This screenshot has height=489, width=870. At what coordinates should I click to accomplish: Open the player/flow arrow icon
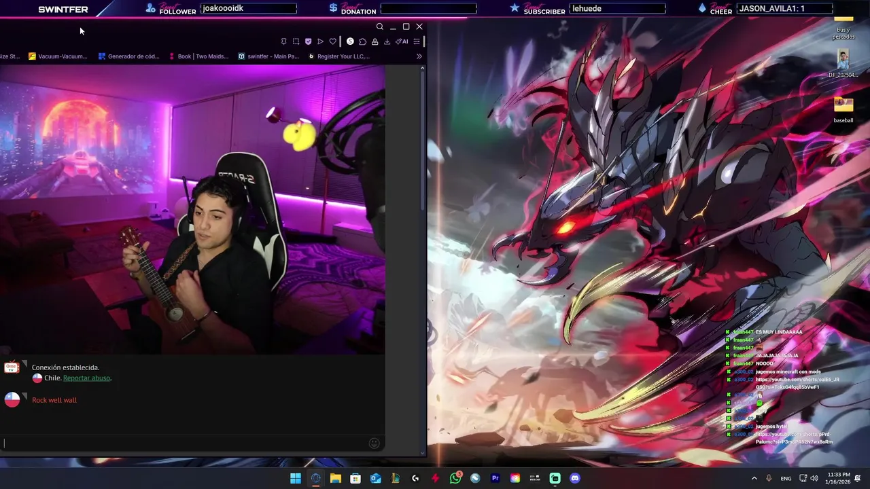320,41
